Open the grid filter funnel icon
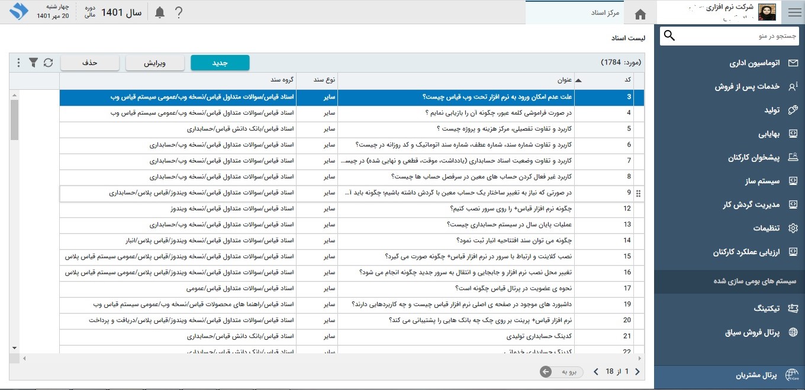Viewport: 805px width, 390px height. [x=34, y=63]
